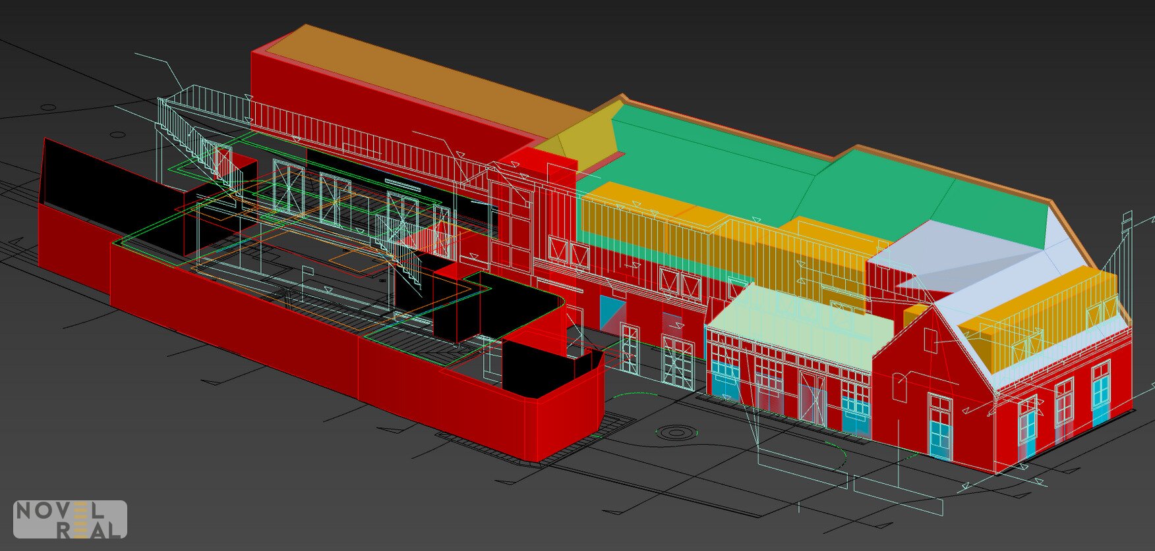
Task: Select the brown roof of the tall back building
Action: (422, 79)
